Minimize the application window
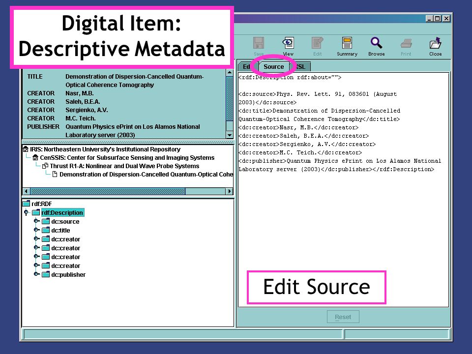The width and height of the screenshot is (472, 354). pyautogui.click(x=430, y=19)
